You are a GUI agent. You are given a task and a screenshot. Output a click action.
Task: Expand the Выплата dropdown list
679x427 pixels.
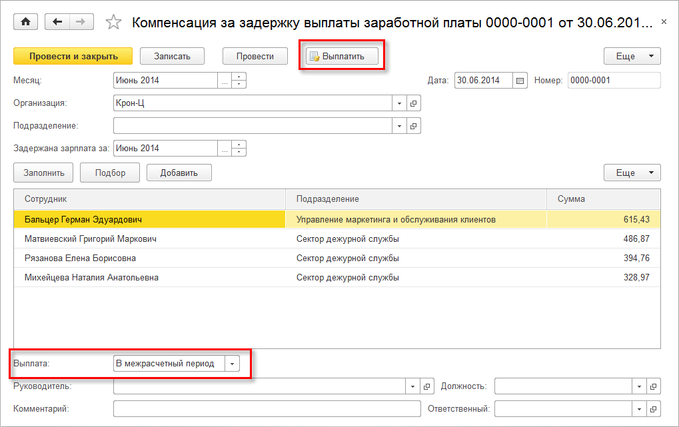click(232, 364)
